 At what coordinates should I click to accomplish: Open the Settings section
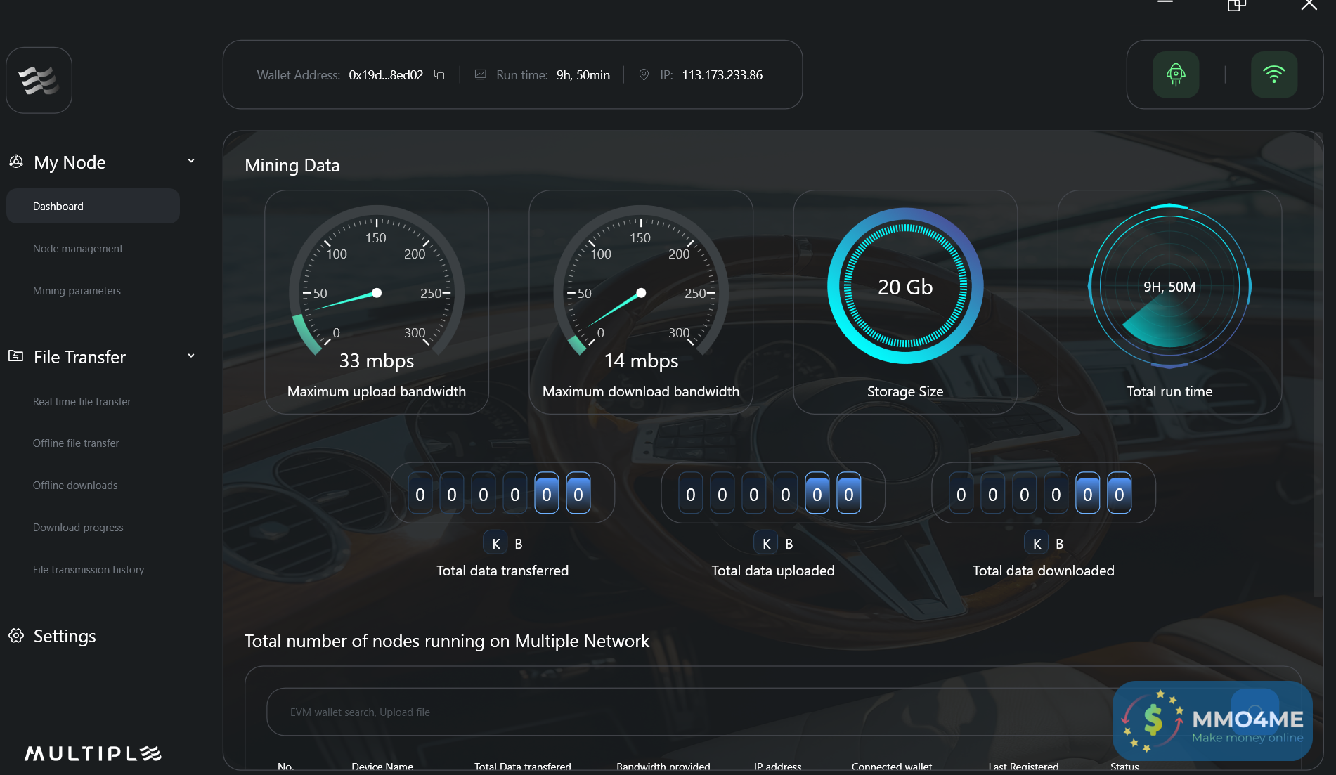click(x=65, y=636)
